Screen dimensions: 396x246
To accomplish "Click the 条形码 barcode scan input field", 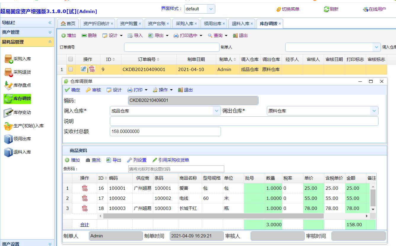I will [x=176, y=169].
